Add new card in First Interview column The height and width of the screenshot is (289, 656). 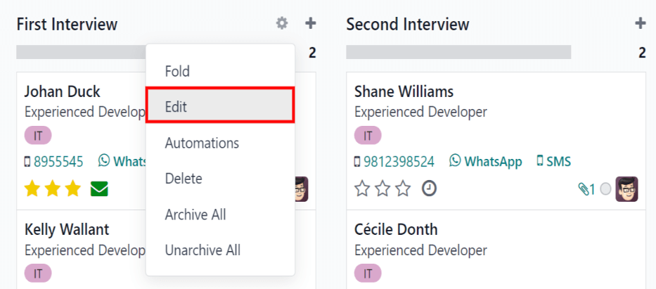point(310,24)
